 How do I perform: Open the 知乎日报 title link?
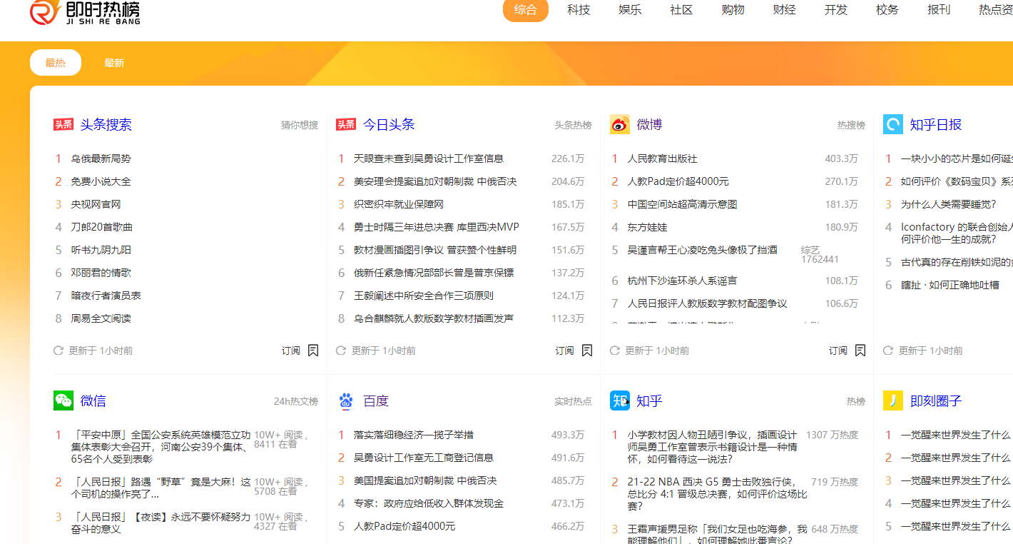[936, 124]
